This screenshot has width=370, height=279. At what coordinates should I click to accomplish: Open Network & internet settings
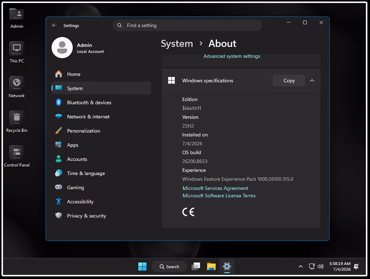coord(101,116)
